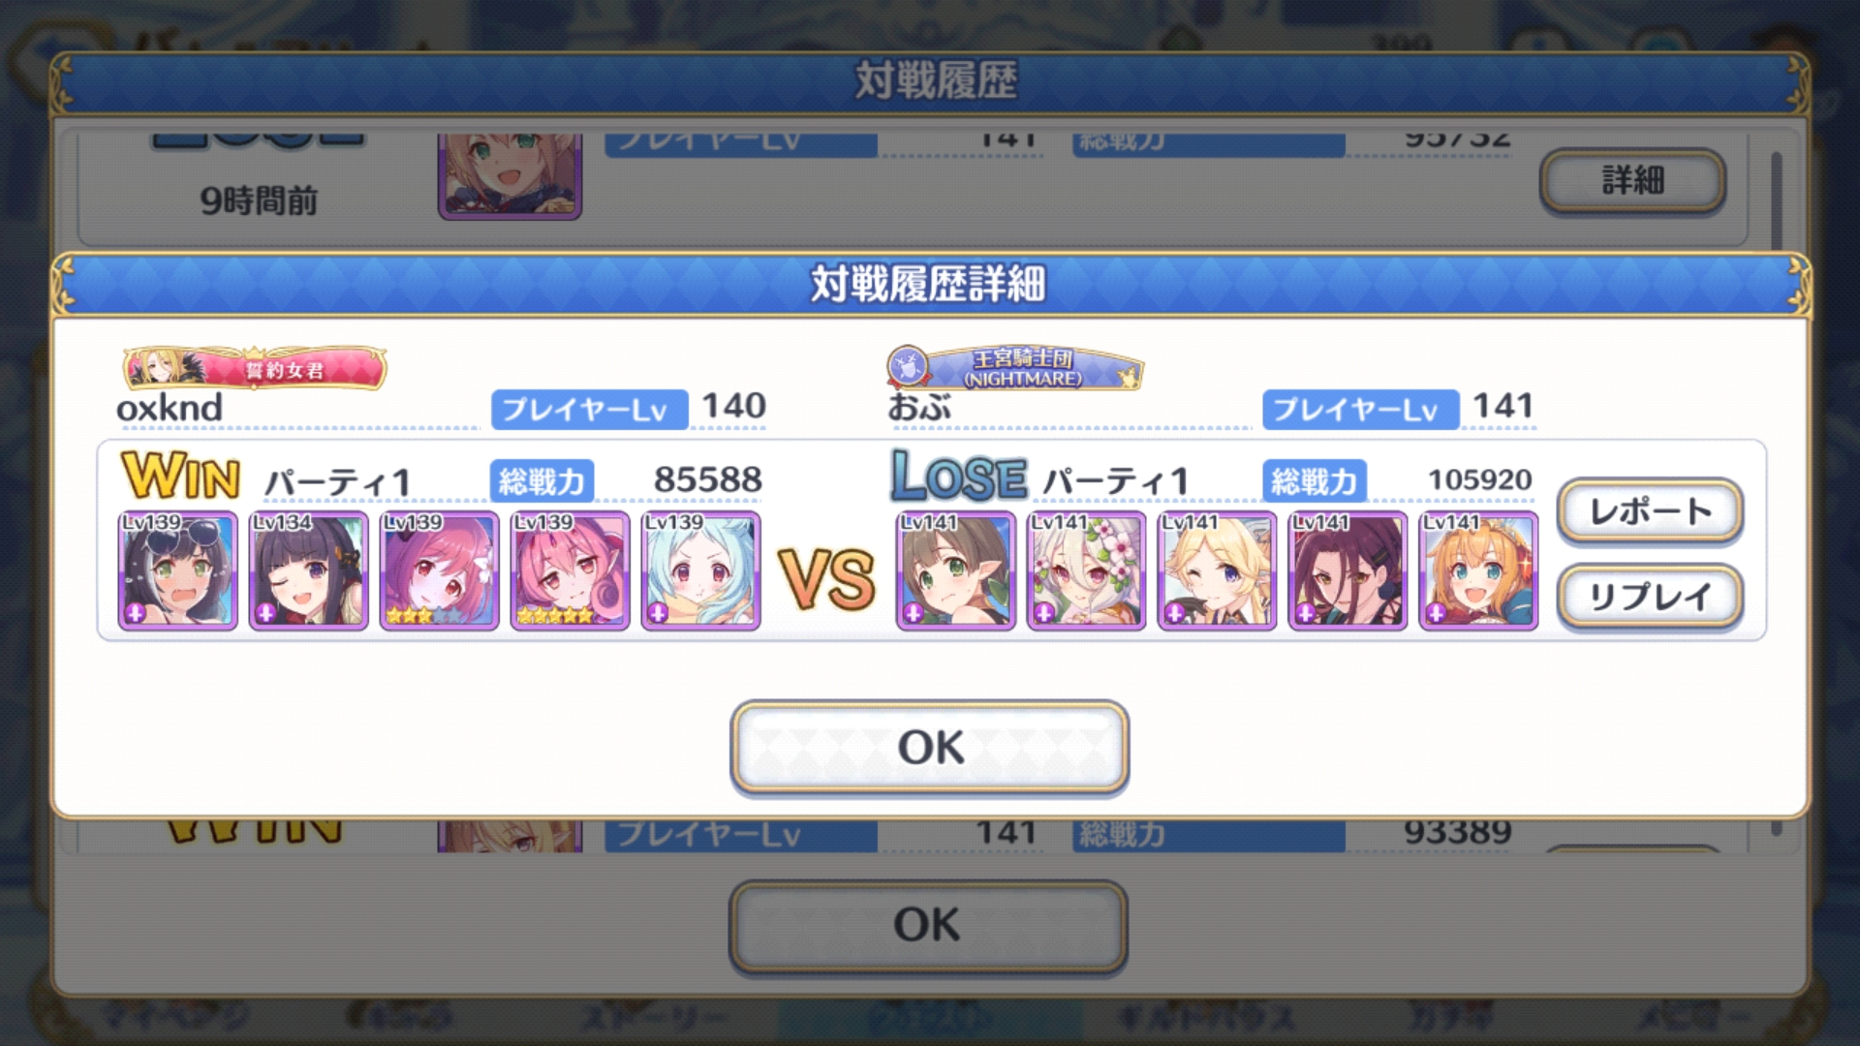Click the Lv139 light-blue-haired character icon
The image size is (1860, 1046).
click(x=700, y=570)
